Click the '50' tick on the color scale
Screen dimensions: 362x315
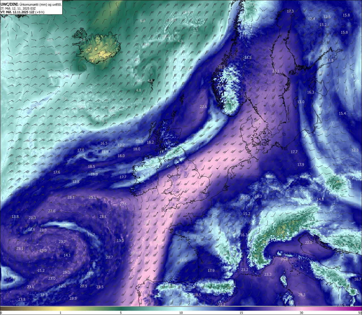pos(360,313)
